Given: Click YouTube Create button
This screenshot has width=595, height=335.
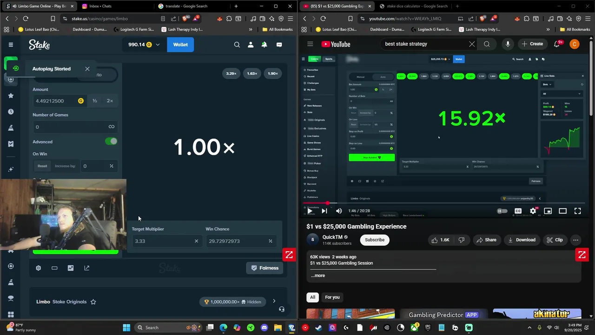Looking at the screenshot, I should tap(532, 44).
